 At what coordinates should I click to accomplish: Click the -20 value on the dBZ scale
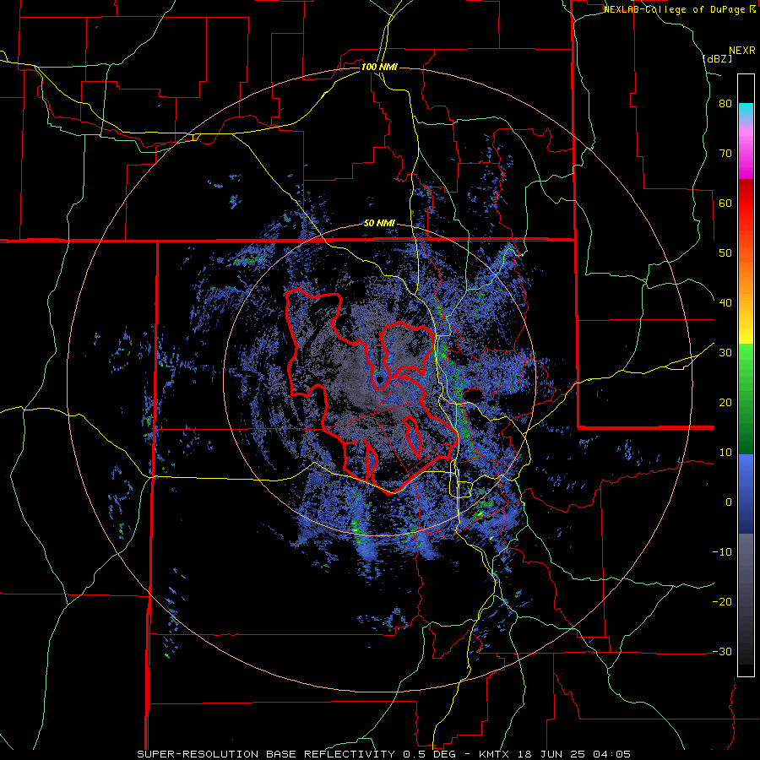tap(722, 602)
